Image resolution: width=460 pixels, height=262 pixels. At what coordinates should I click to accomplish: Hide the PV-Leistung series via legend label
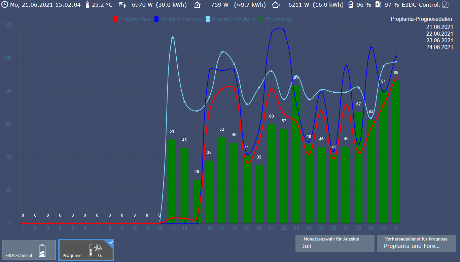(278, 19)
